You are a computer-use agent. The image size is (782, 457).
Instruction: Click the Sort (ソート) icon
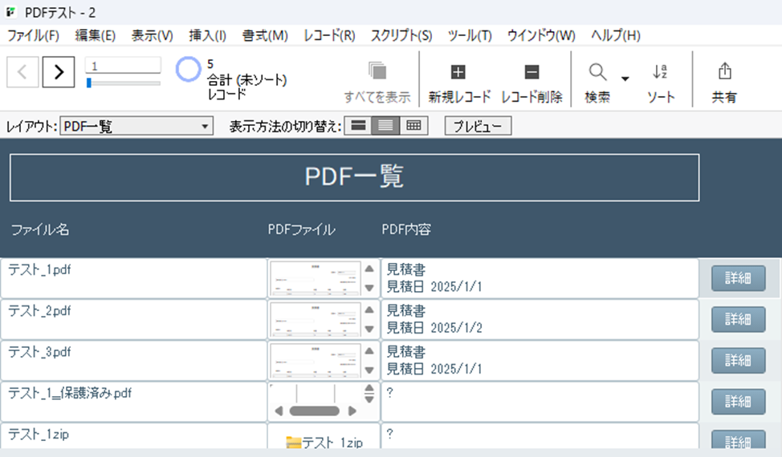coord(660,73)
